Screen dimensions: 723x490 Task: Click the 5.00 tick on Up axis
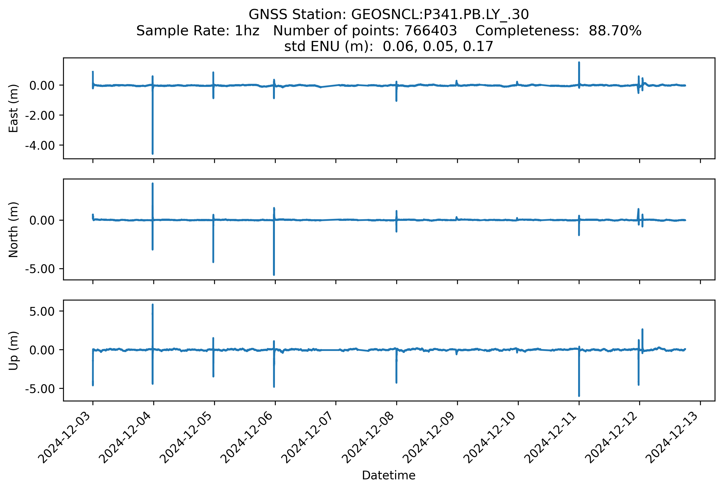point(42,311)
